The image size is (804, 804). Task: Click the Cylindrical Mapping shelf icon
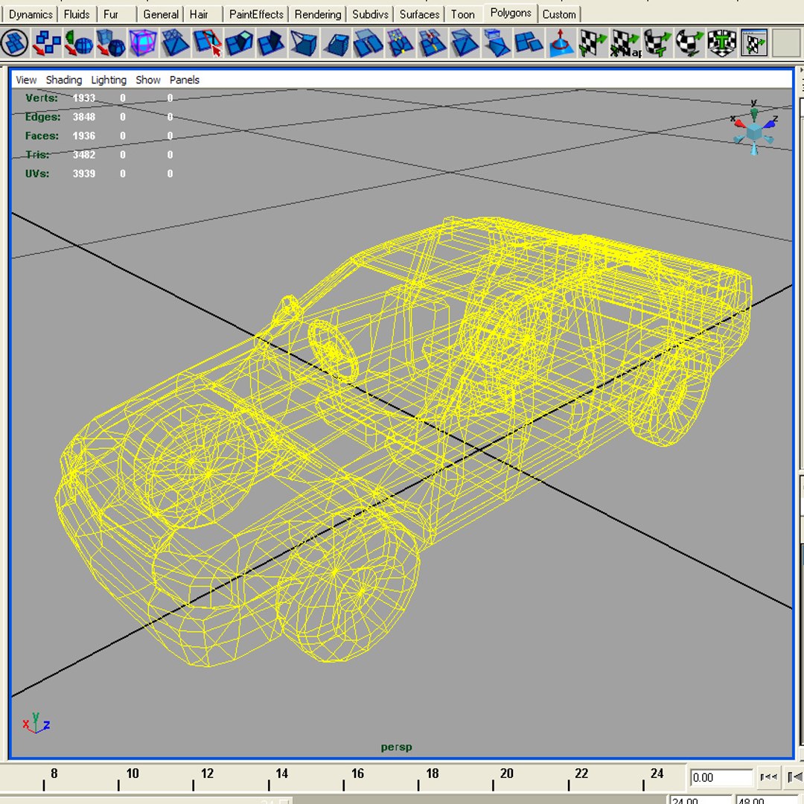coord(657,43)
